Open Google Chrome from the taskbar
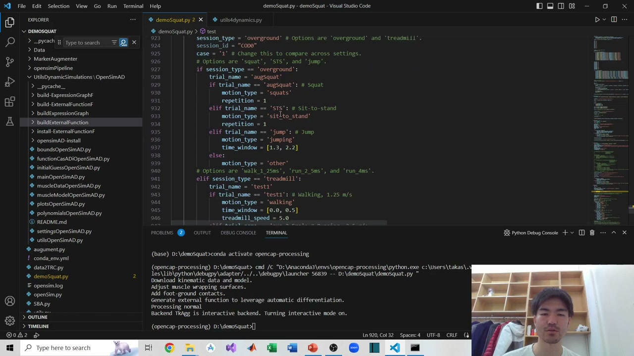Image resolution: width=634 pixels, height=356 pixels. click(169, 348)
